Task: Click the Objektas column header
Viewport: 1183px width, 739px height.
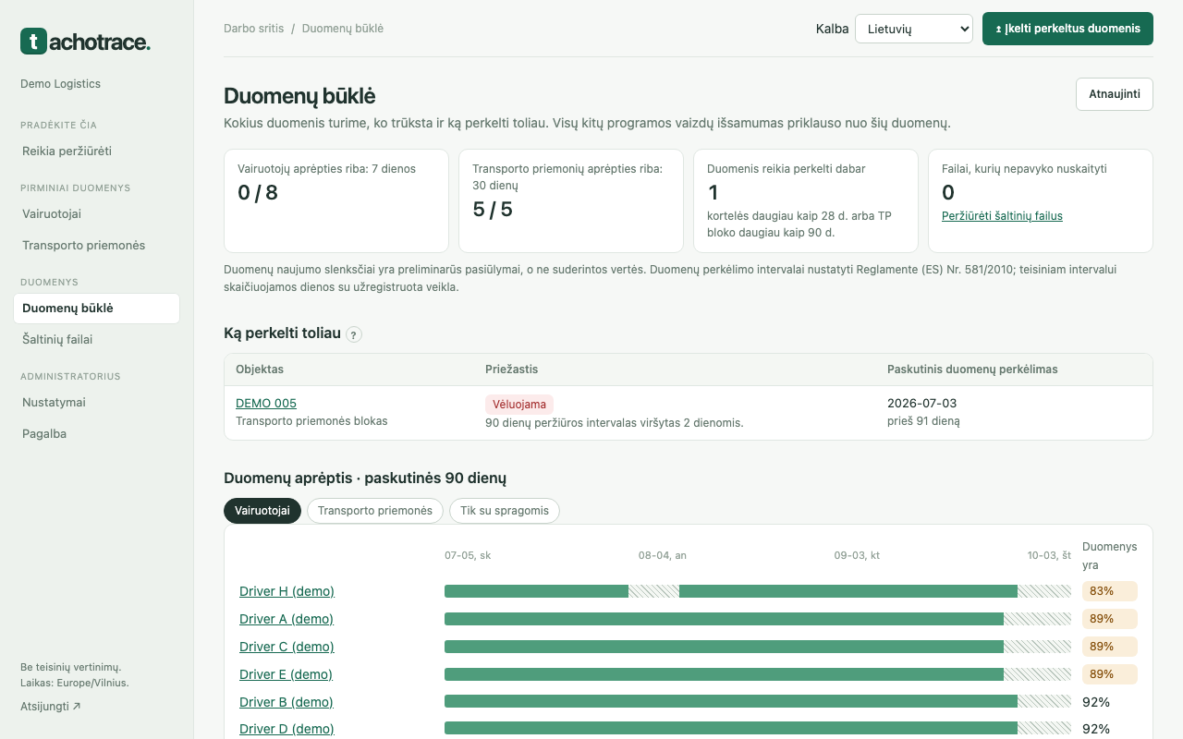Action: (x=260, y=369)
